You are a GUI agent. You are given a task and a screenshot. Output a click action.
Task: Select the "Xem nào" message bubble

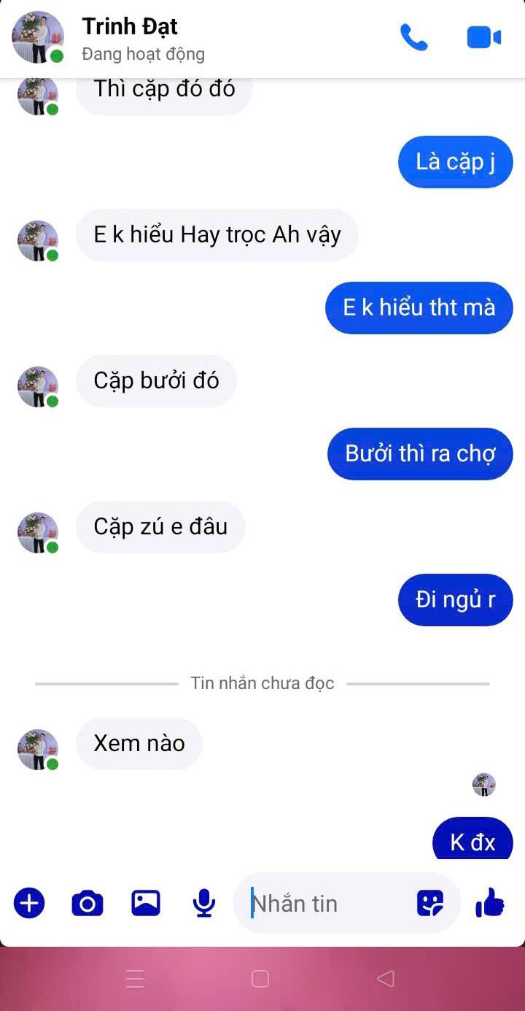click(139, 743)
